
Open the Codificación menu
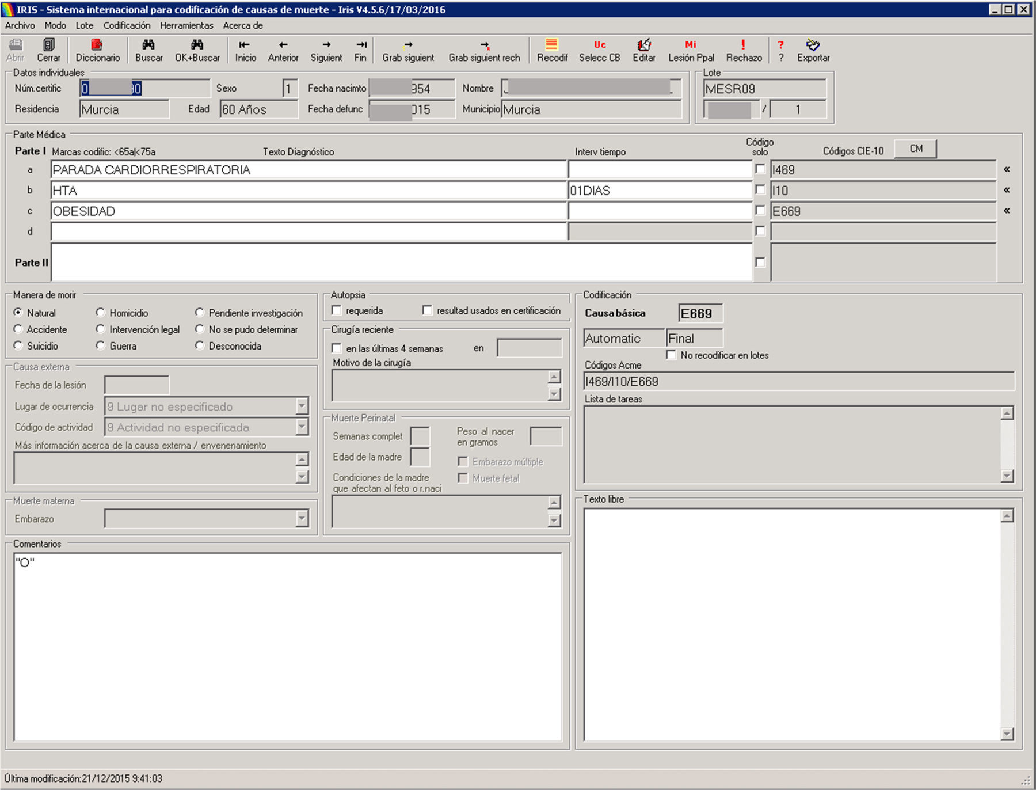click(127, 25)
